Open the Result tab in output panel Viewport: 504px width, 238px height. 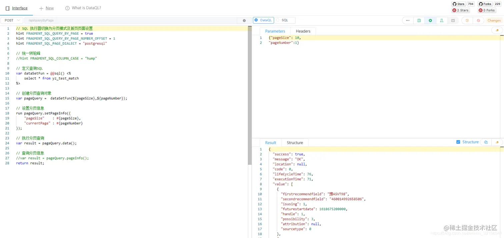270,142
